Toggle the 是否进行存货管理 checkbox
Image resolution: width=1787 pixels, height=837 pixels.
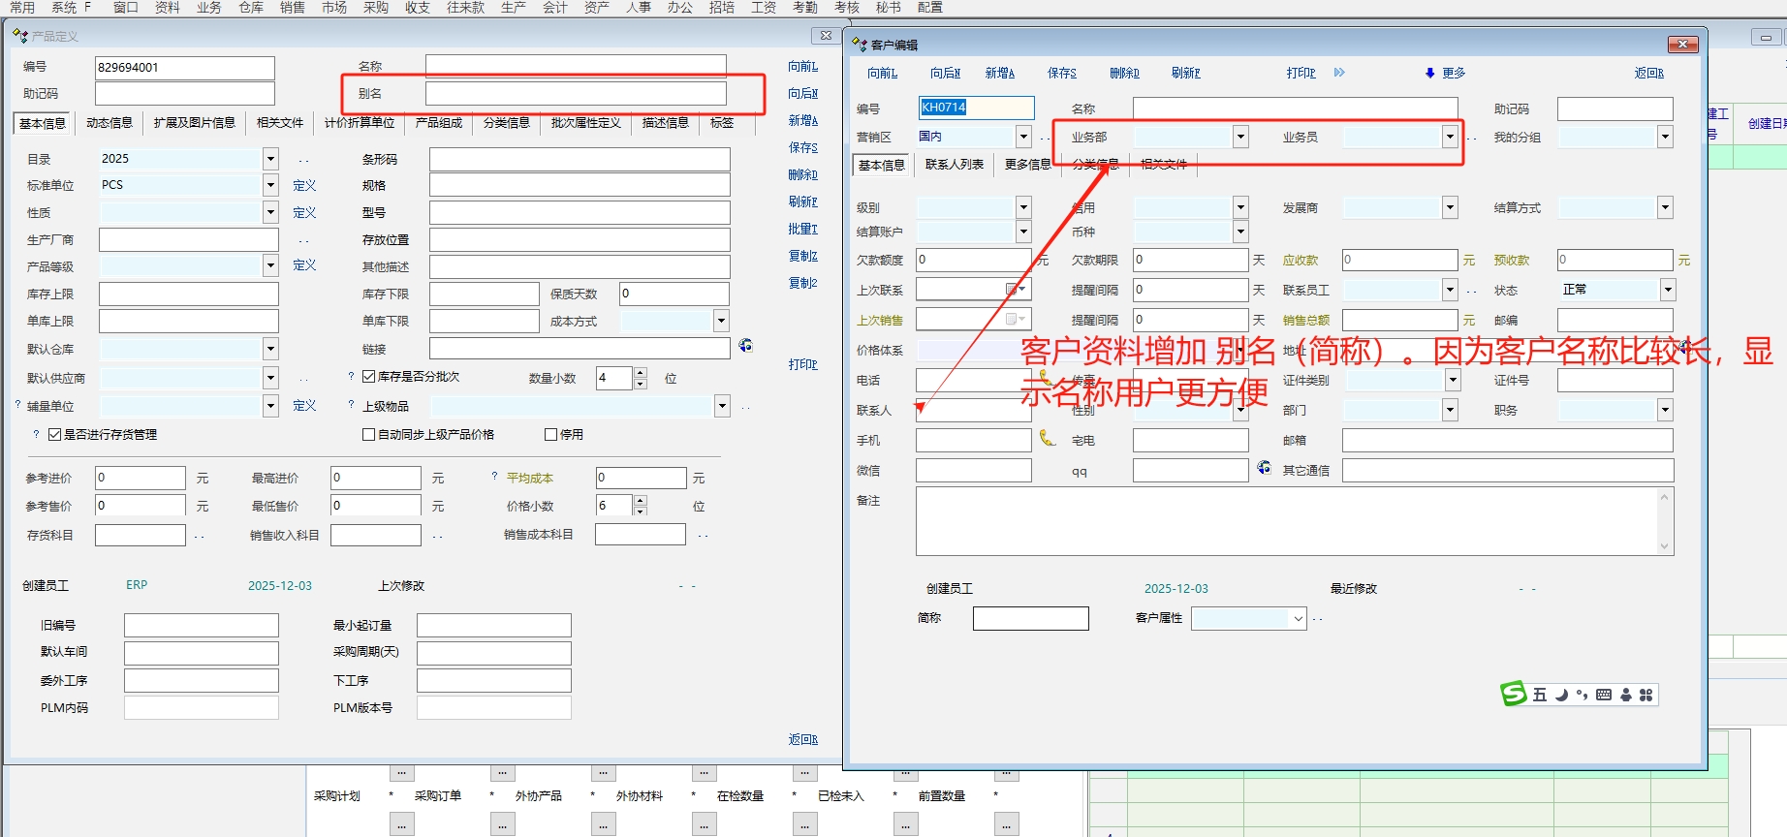tap(55, 435)
